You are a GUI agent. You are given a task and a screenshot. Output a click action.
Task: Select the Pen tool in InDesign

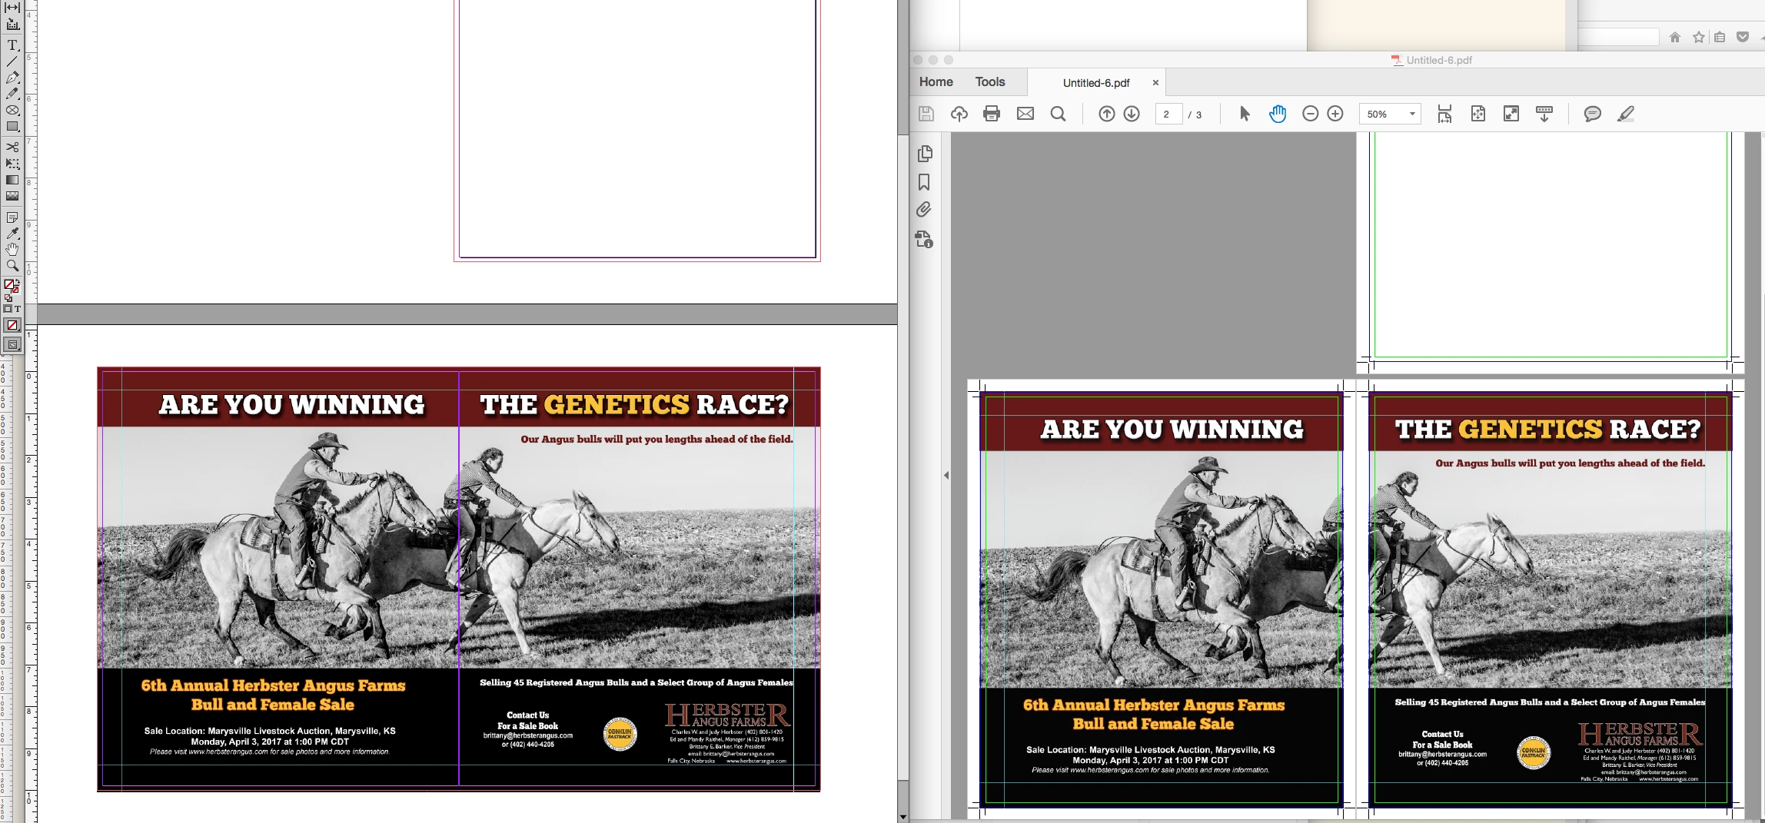click(12, 78)
